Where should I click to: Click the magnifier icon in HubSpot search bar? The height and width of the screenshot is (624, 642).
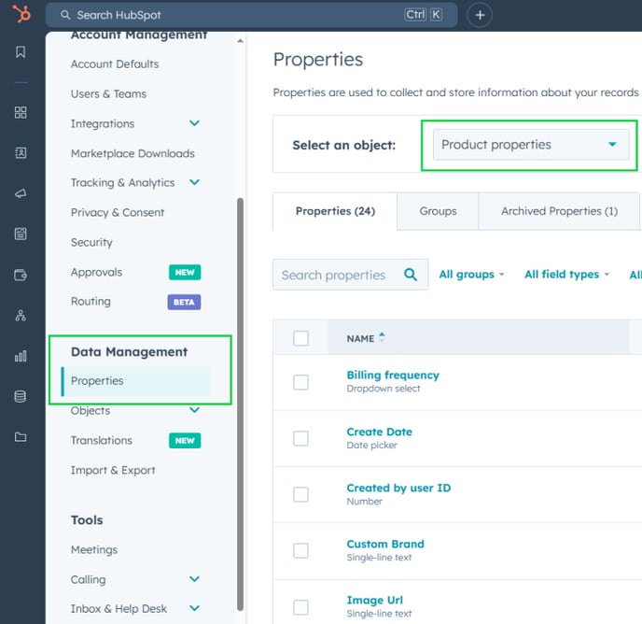pos(65,15)
